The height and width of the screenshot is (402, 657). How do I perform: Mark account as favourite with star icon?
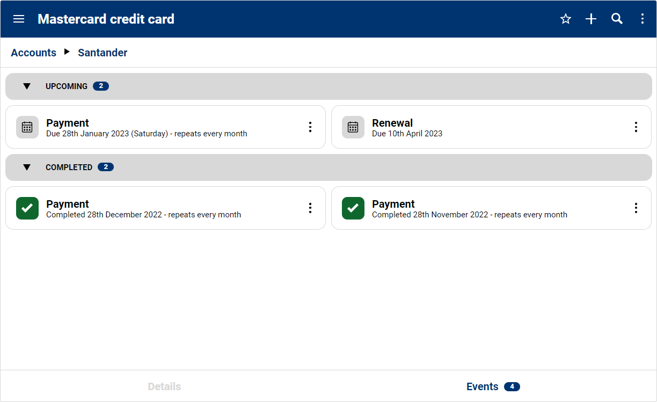[565, 19]
